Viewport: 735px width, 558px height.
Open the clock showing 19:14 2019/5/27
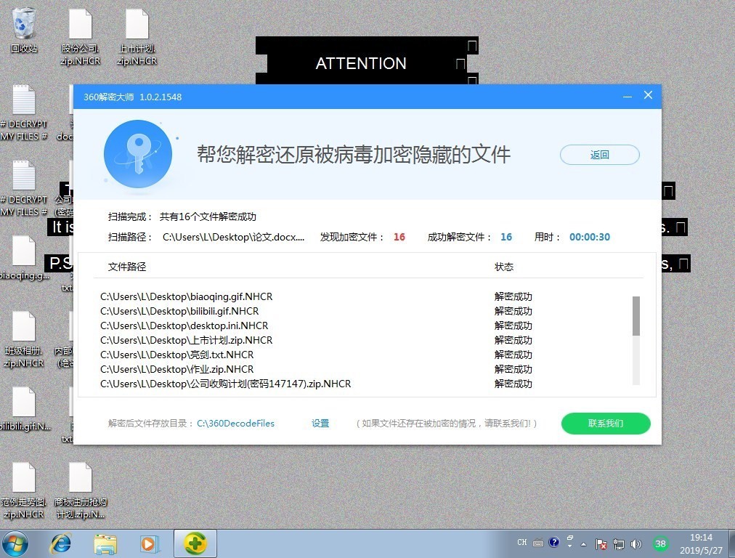tap(701, 544)
